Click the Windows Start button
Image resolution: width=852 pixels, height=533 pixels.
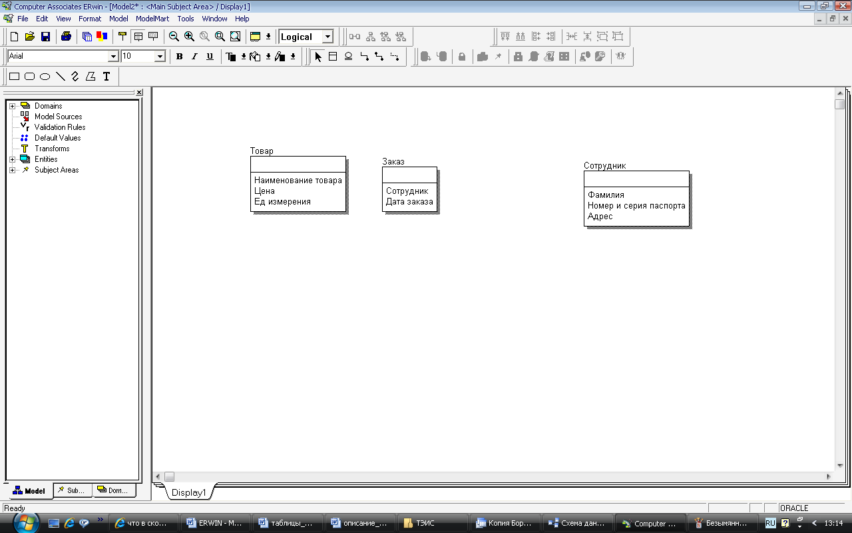pyautogui.click(x=25, y=522)
